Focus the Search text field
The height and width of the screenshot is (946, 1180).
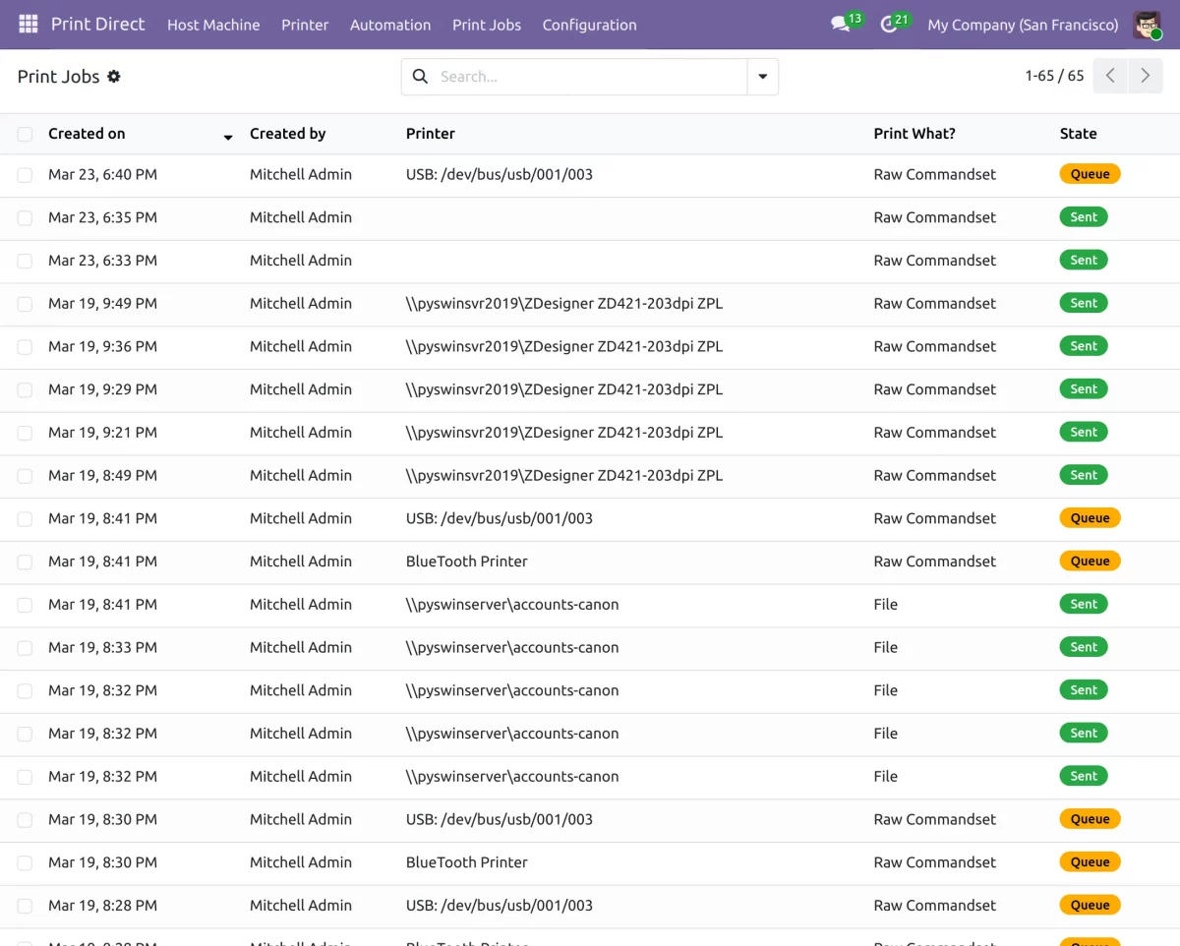[x=588, y=77]
